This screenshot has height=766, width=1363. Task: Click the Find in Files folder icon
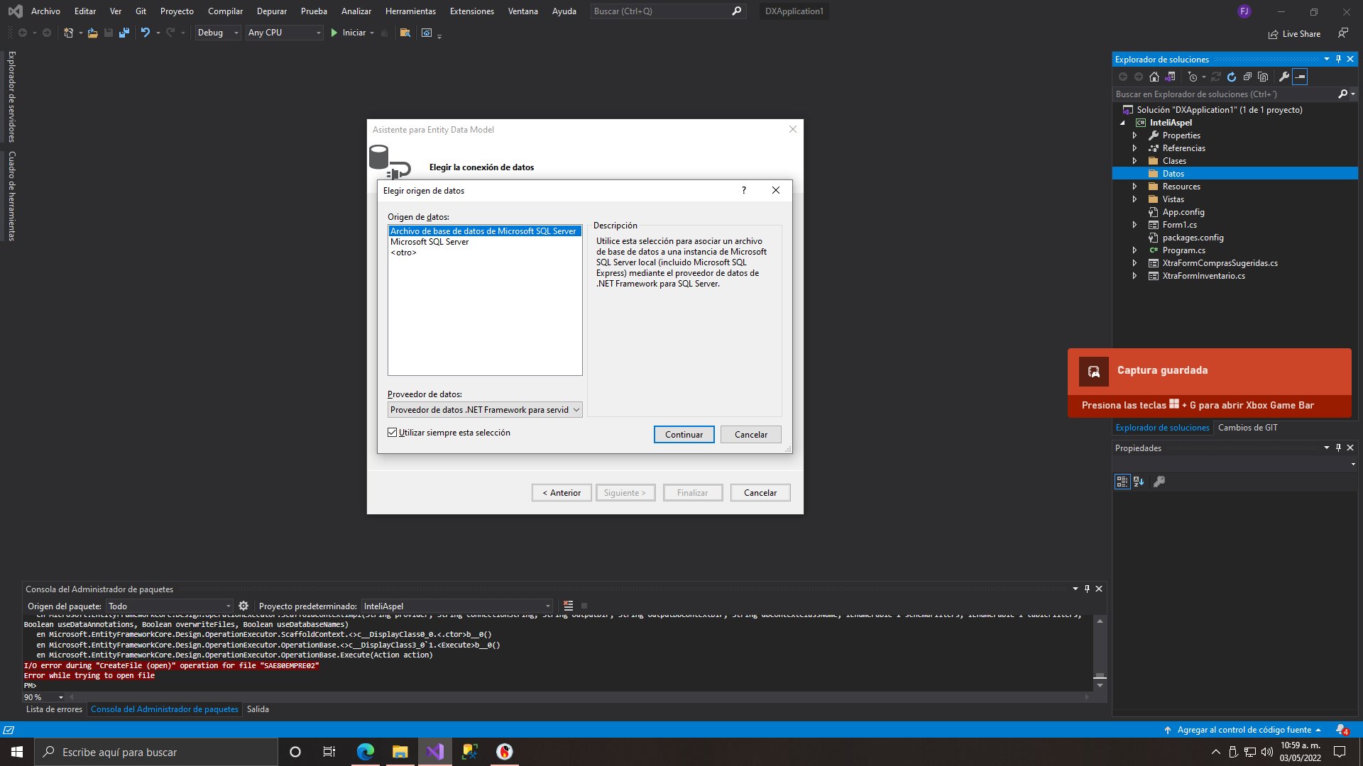(405, 33)
